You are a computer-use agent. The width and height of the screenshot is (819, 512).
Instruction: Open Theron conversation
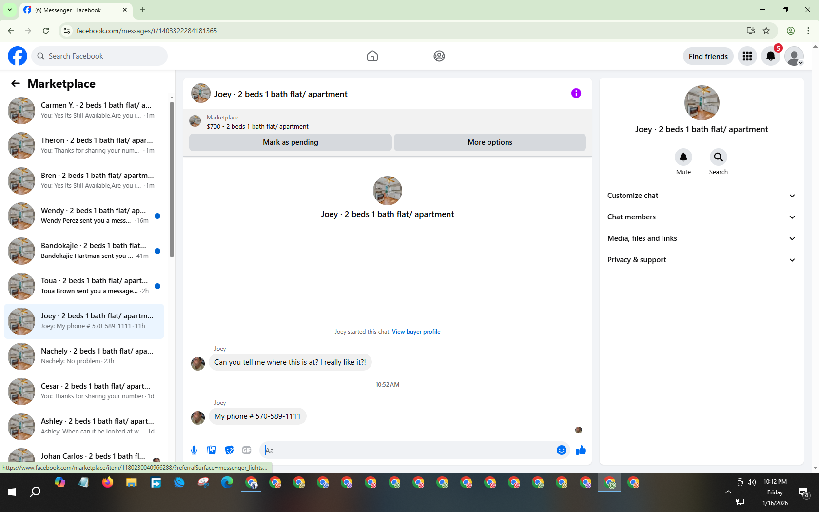click(x=84, y=145)
